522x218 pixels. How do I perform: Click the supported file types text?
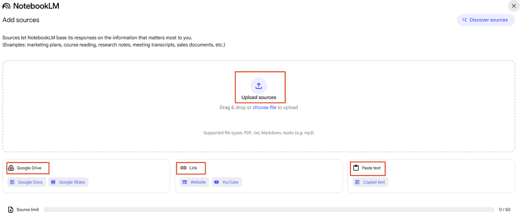(259, 133)
